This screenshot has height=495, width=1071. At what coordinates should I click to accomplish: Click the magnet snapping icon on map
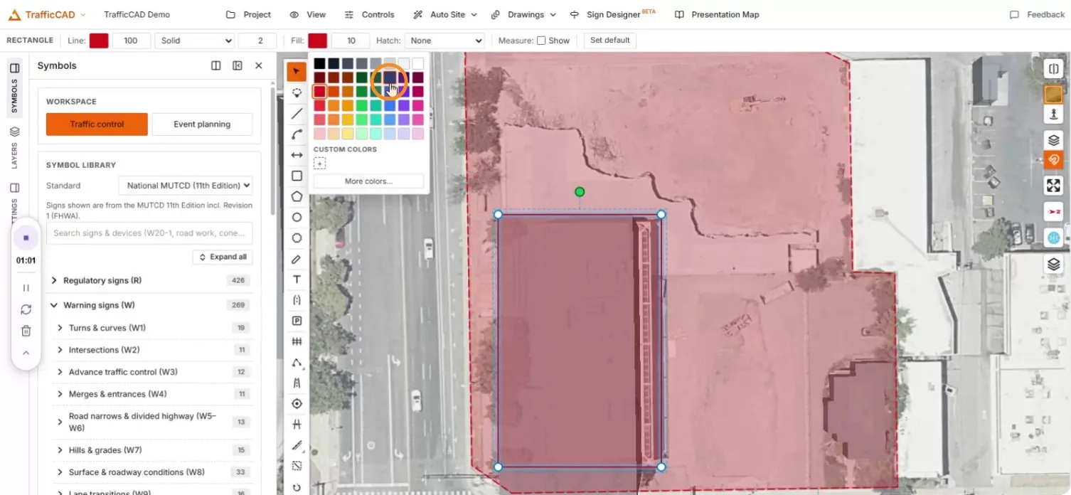coord(1053,161)
